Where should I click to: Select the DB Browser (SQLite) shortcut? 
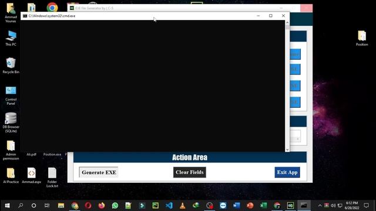(x=11, y=122)
